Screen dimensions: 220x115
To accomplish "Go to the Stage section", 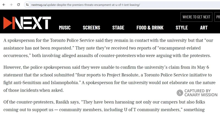I will [x=118, y=28].
